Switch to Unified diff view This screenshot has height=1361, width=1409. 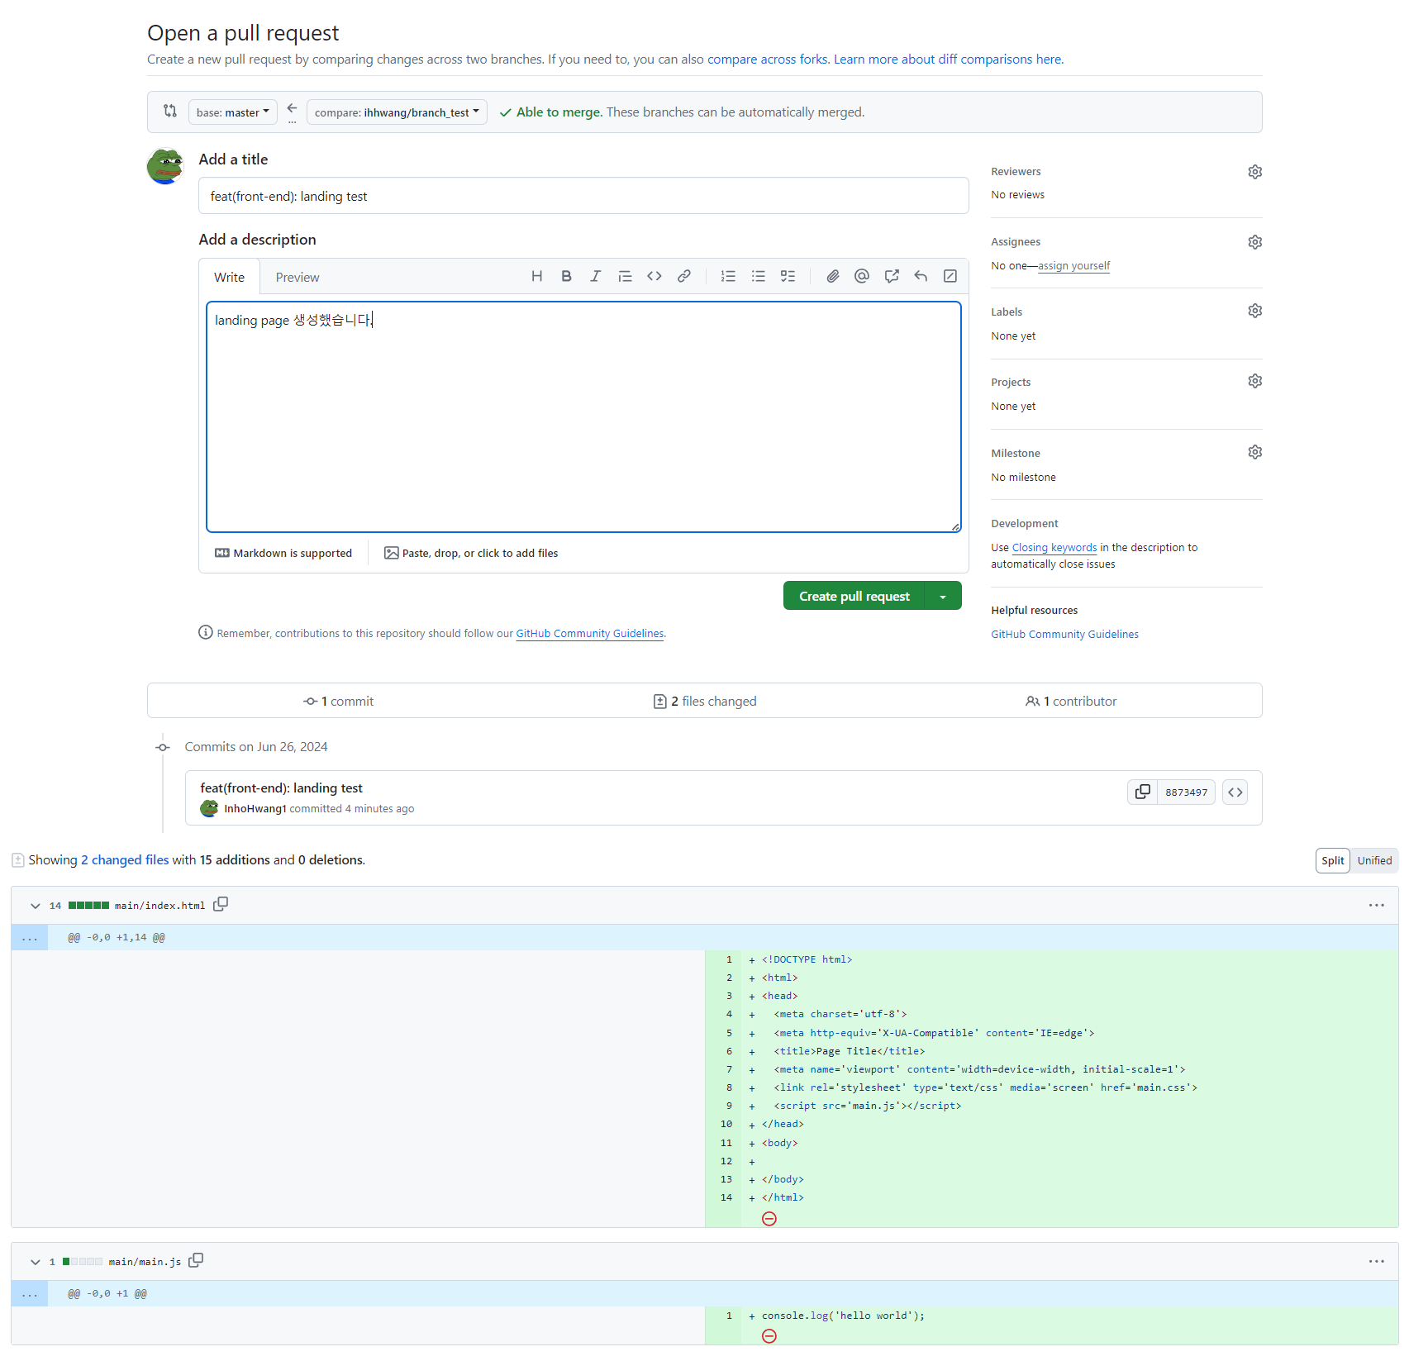(1374, 860)
